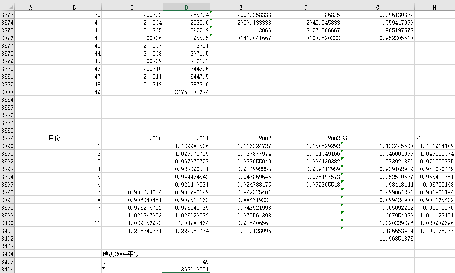Viewport: 455px width, 273px height.
Task: Select Ai value 1.186653414
Action: [378, 231]
